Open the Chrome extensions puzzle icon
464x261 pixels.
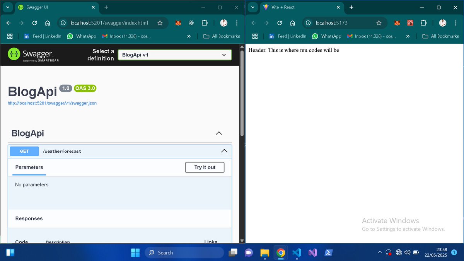[205, 23]
